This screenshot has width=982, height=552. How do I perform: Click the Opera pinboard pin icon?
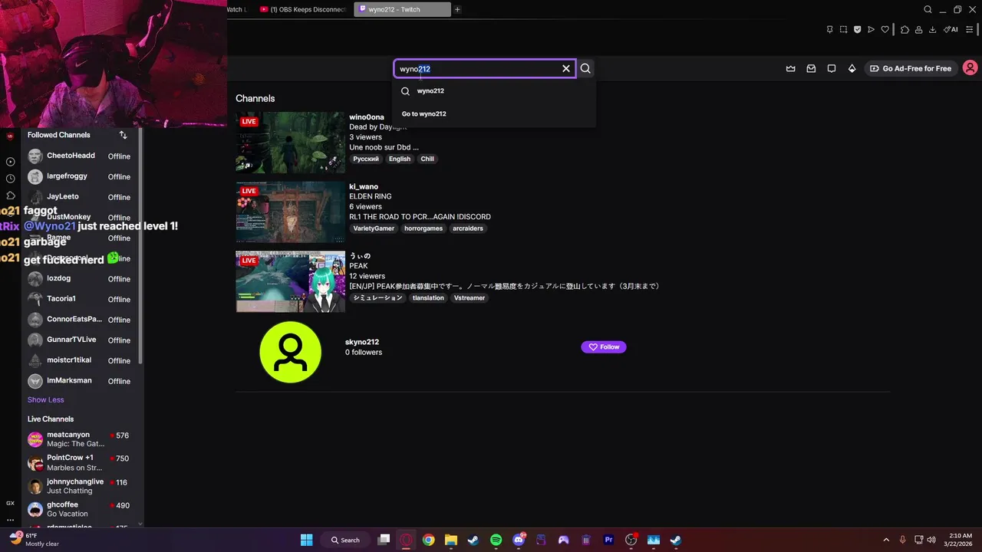coord(829,30)
